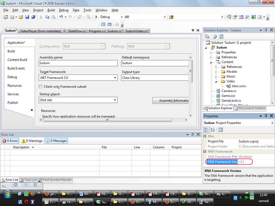Viewport: 275px width, 206px height.
Task: Collapse the Video folder node
Action: click(x=216, y=82)
